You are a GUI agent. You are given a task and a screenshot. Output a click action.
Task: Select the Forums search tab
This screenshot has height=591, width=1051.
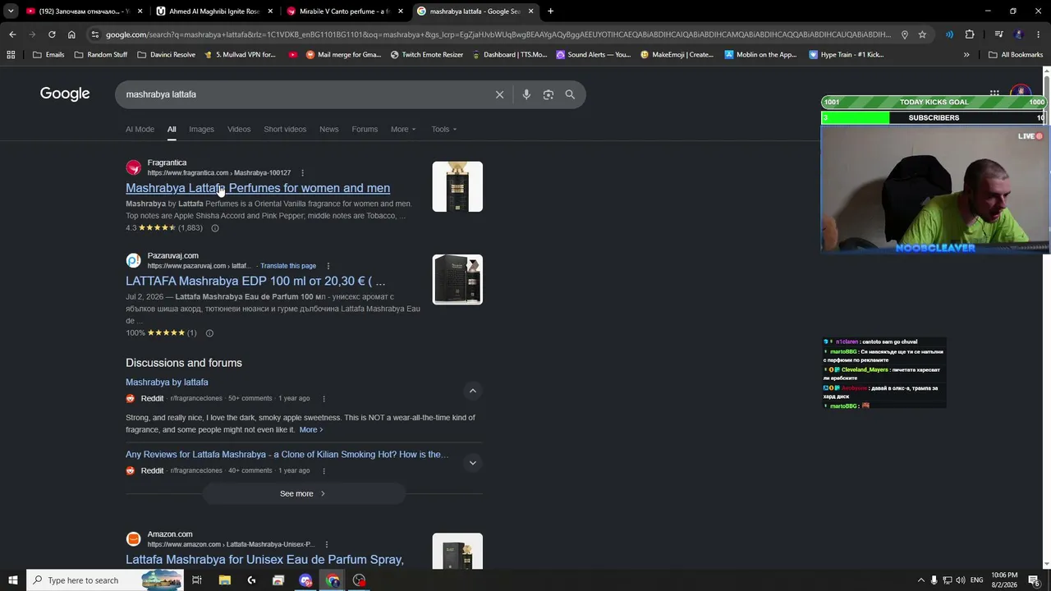point(365,129)
